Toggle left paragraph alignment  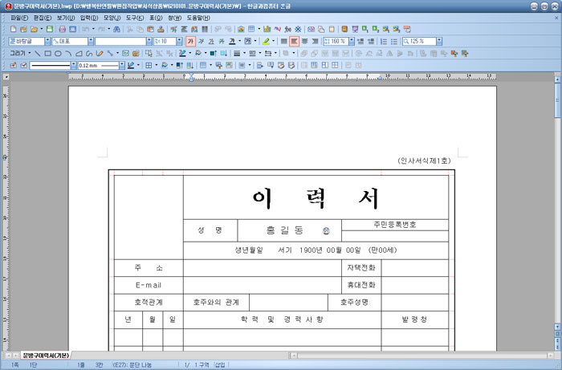(x=295, y=41)
